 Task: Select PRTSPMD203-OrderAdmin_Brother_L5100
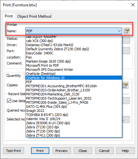click(74, 90)
